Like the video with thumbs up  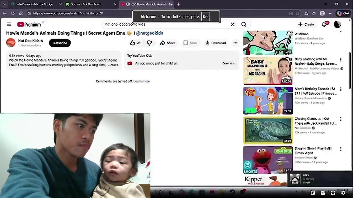point(135,43)
